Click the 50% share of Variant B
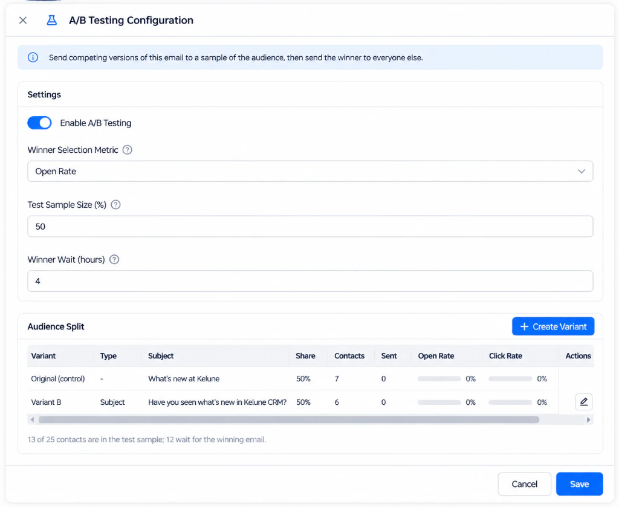619x507 pixels. coord(303,402)
